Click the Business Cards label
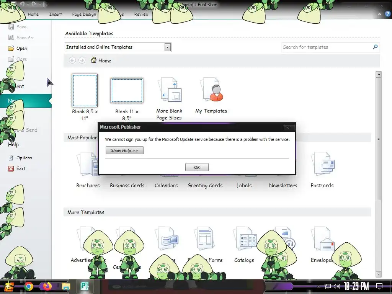The height and width of the screenshot is (294, 392). coord(127,186)
